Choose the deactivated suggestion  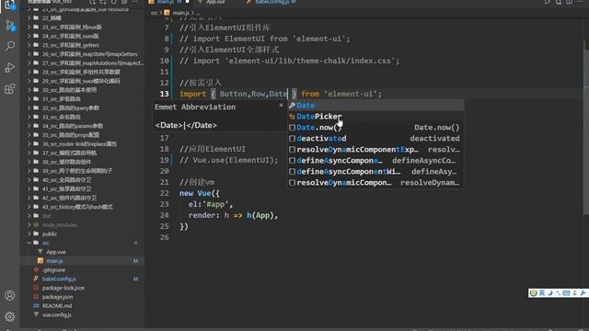[375, 139]
